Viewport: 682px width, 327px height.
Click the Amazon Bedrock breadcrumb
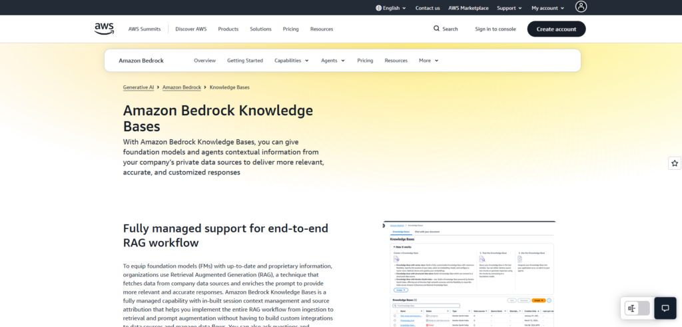click(x=181, y=87)
